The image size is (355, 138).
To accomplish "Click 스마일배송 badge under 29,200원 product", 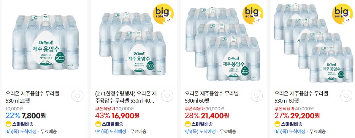I will pyautogui.click(x=289, y=124).
